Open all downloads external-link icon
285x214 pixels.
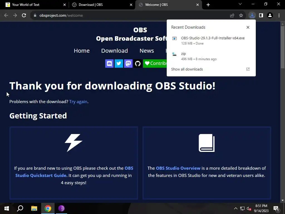pyautogui.click(x=248, y=69)
